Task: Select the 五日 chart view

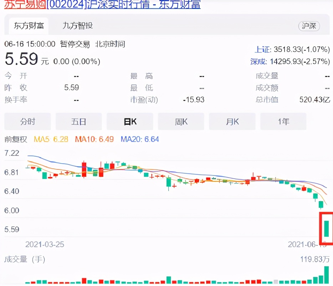Action: tap(79, 121)
